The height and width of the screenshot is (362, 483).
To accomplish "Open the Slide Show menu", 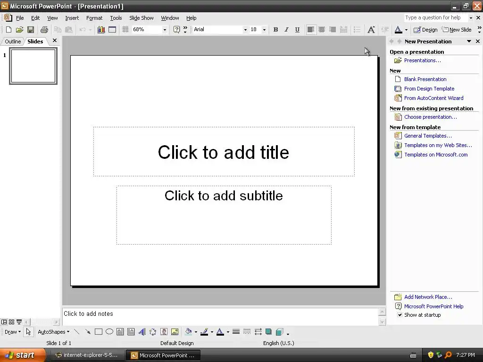I will tap(142, 18).
